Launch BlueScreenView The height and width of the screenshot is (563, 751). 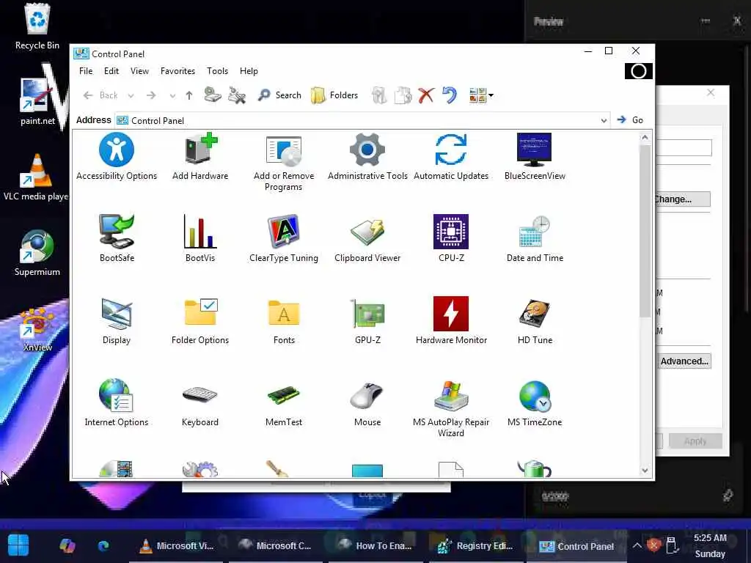click(x=535, y=157)
